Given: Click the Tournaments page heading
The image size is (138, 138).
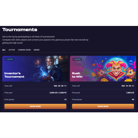Looking at the screenshot, I should pyautogui.click(x=20, y=30).
